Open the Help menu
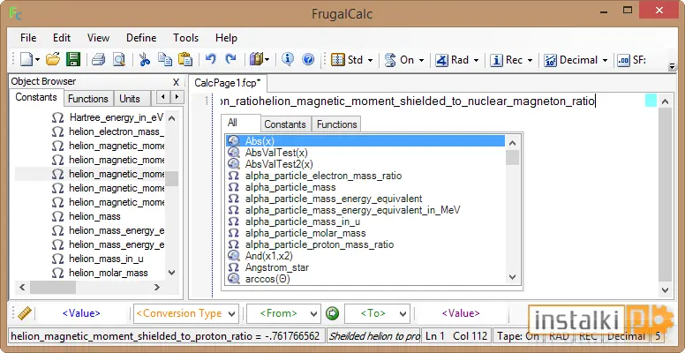Screen dimensions: 685x353 tap(226, 38)
